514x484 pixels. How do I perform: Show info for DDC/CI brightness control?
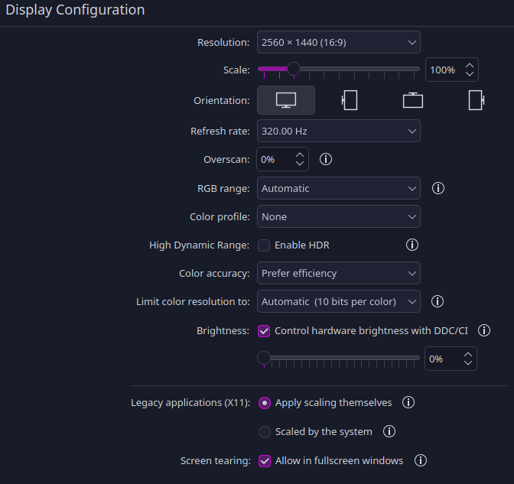(x=484, y=330)
